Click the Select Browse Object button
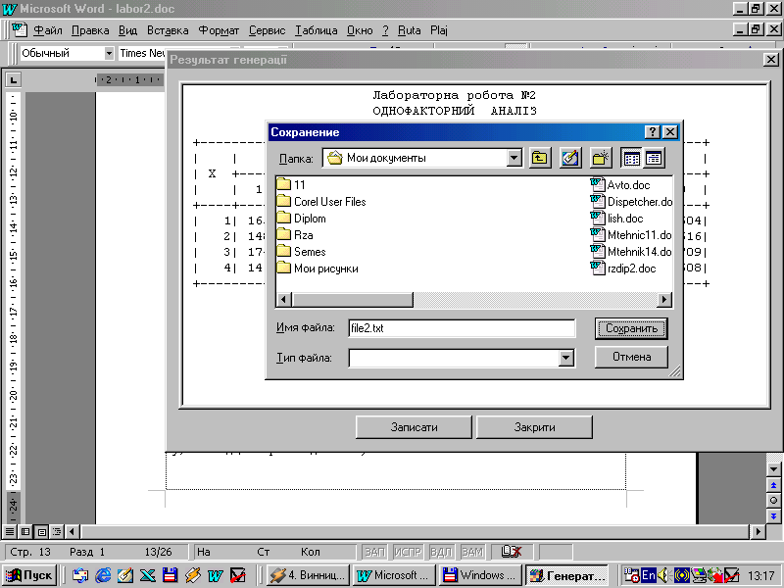 click(773, 501)
